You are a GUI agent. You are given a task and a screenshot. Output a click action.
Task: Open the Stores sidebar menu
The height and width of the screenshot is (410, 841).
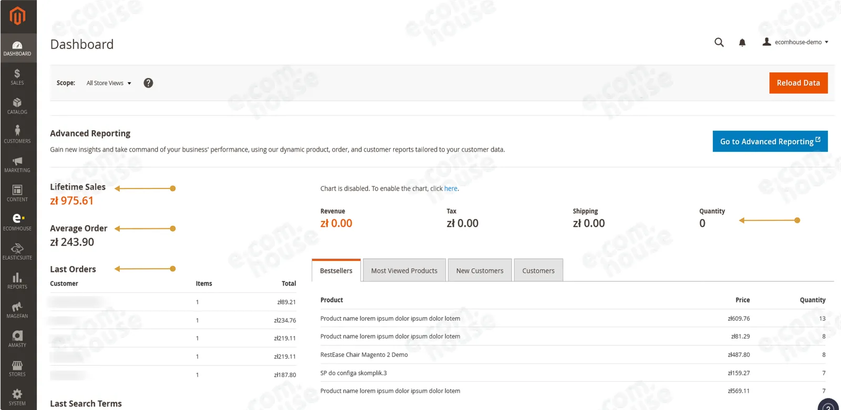click(x=17, y=369)
